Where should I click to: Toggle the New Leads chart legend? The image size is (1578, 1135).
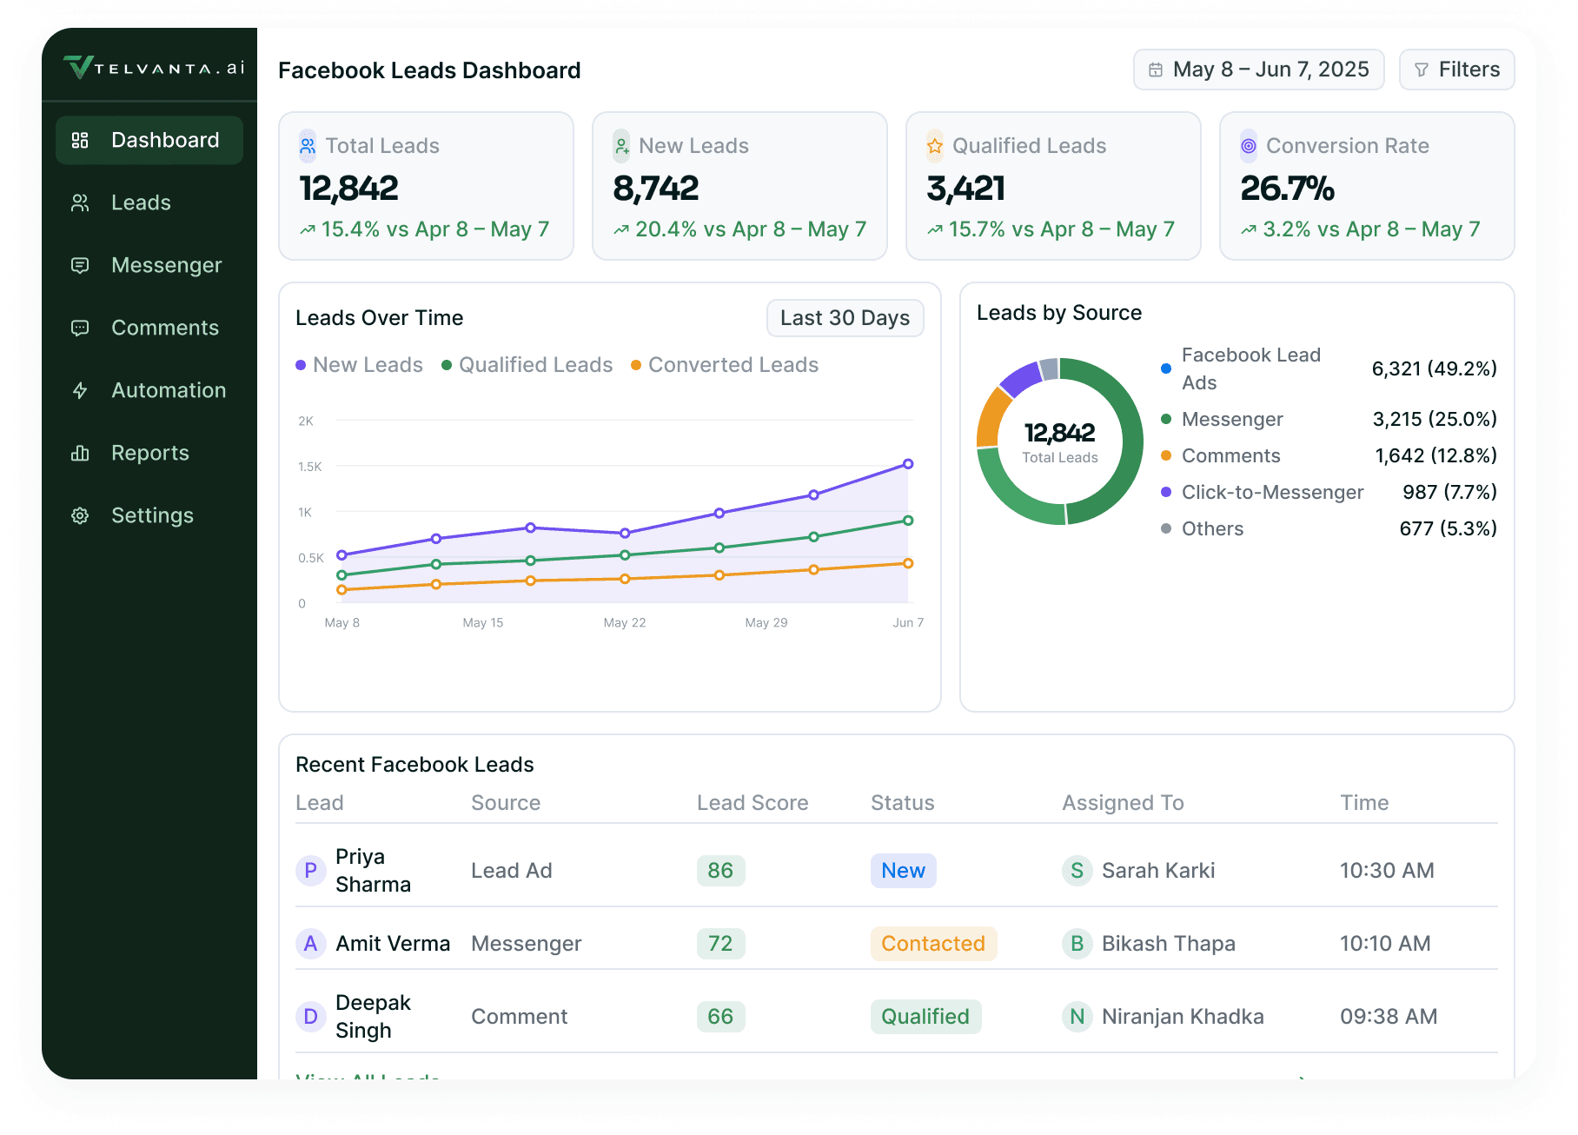click(359, 365)
